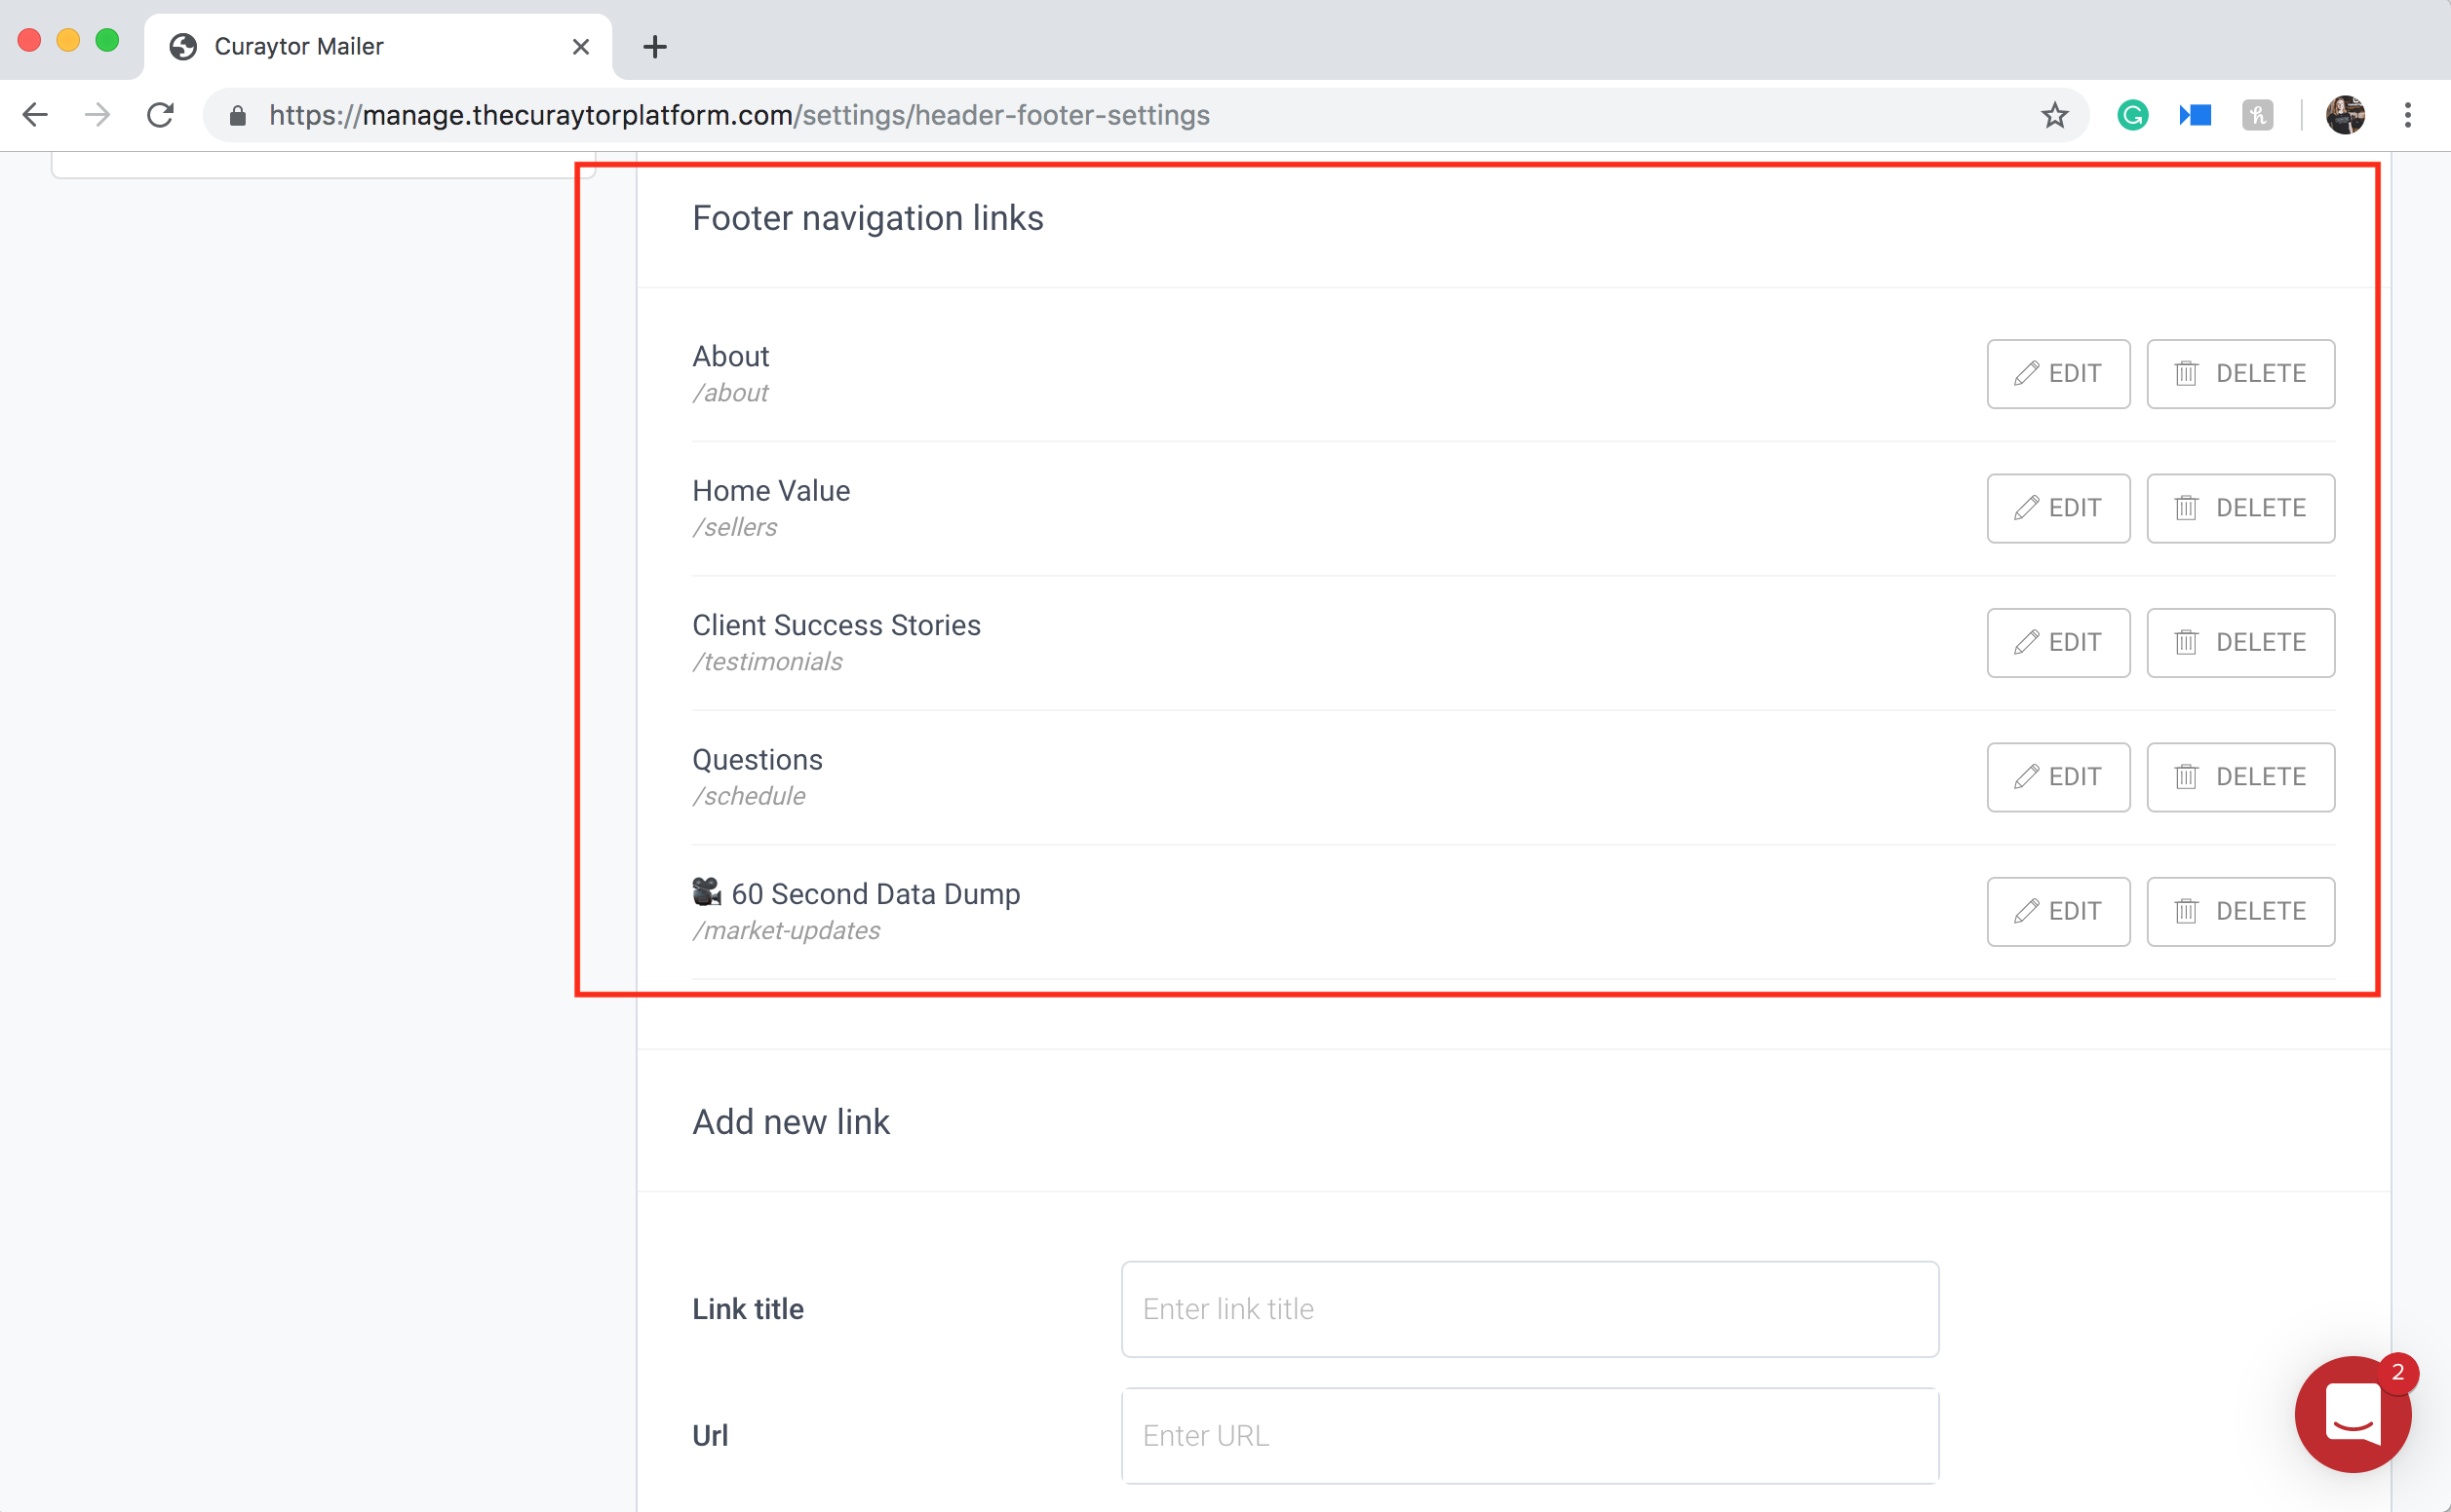Edit the Questions footer link
Screen dimensions: 2451x1512
tap(2058, 777)
